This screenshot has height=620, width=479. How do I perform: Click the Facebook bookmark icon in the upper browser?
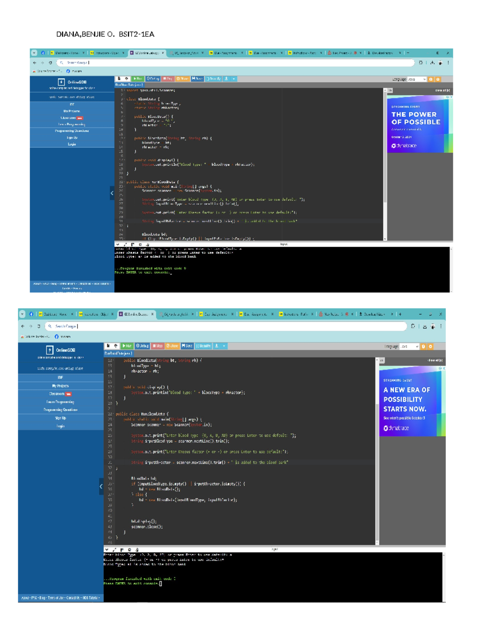(68, 71)
